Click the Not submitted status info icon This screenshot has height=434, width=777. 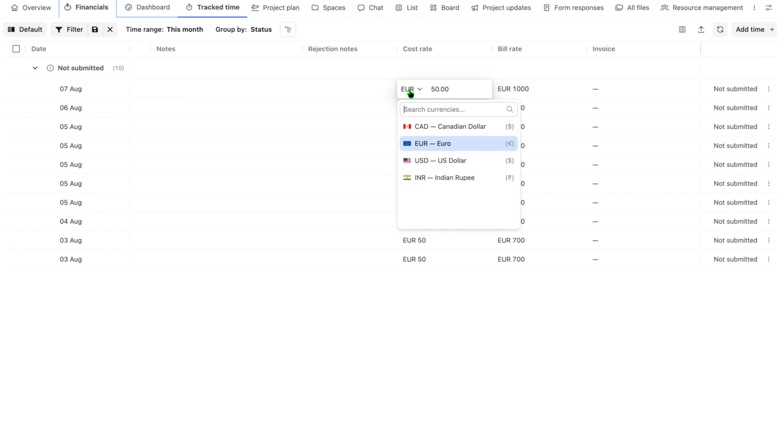click(50, 68)
